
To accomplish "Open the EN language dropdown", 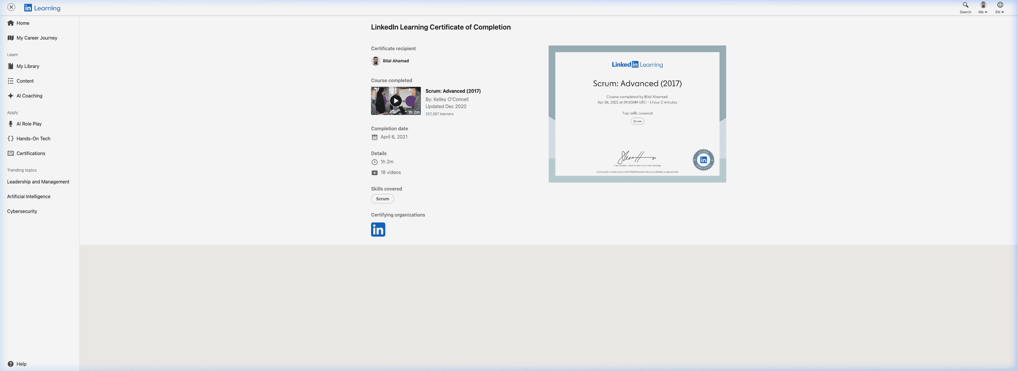I will click(x=1000, y=7).
